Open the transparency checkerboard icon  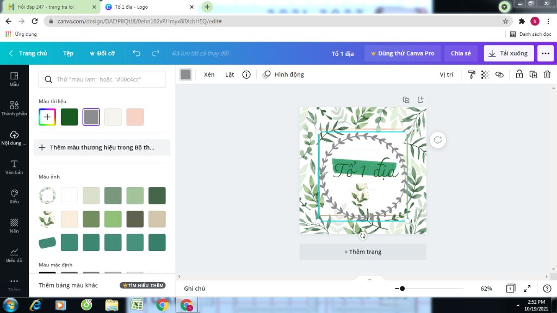[485, 74]
